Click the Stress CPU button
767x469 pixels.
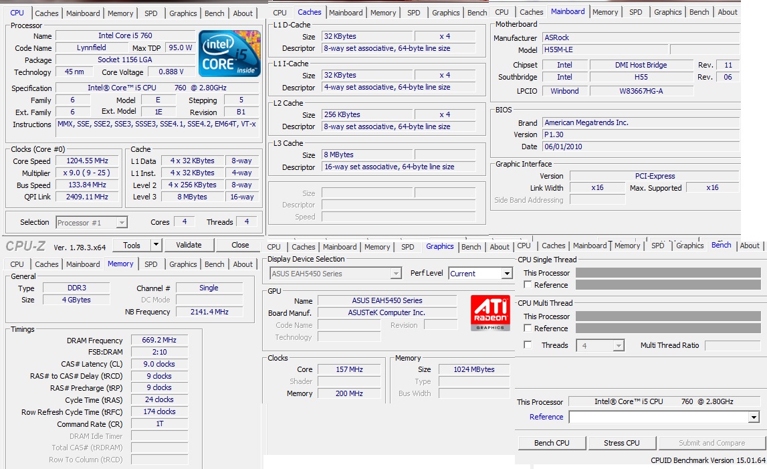pyautogui.click(x=622, y=443)
